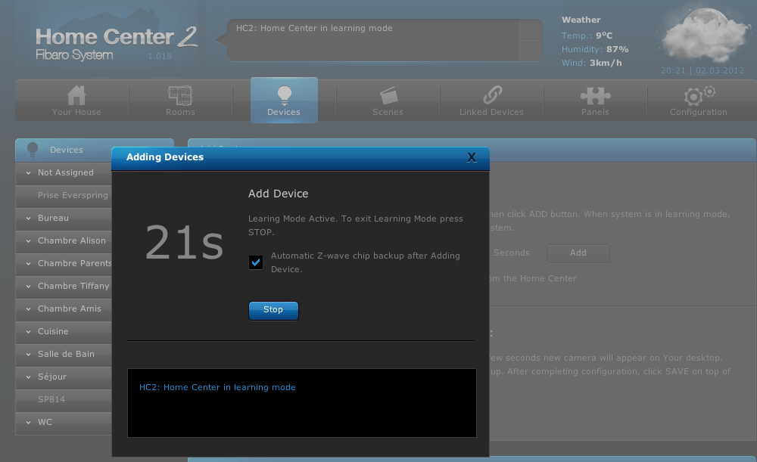Select the SP814 device
The height and width of the screenshot is (462, 757).
pos(51,399)
